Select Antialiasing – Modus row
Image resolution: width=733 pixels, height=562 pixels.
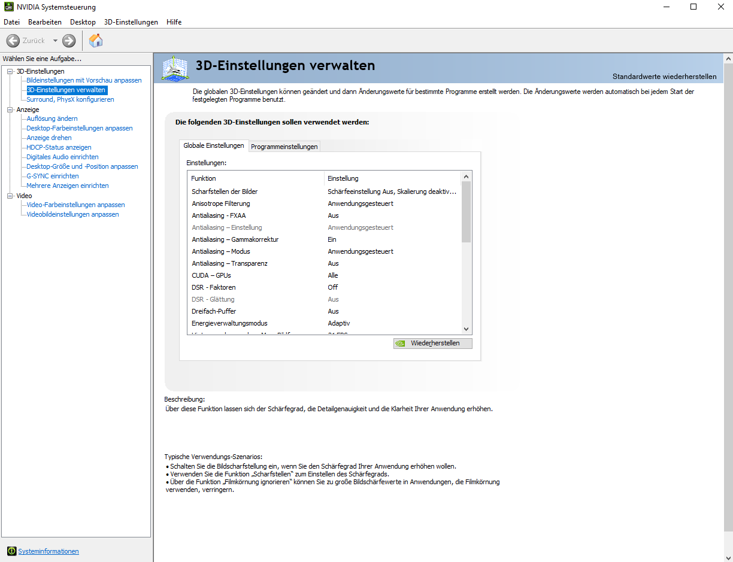coord(324,251)
